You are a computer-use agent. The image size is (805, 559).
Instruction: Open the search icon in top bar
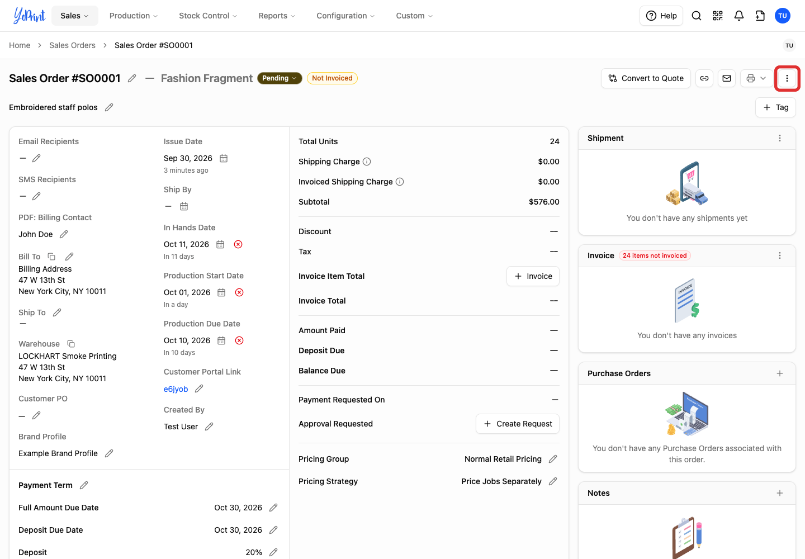697,16
